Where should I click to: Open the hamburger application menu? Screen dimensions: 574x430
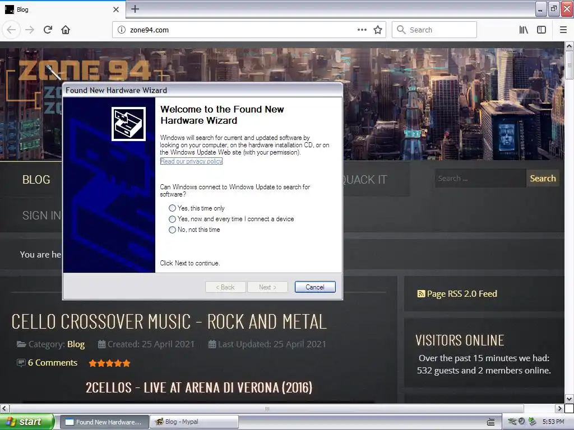point(563,30)
